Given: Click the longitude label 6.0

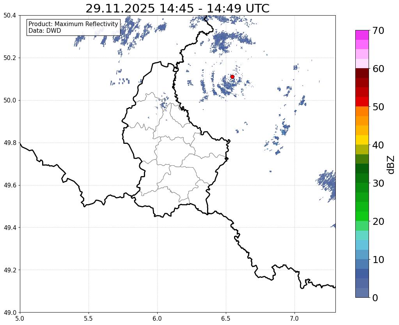Looking at the screenshot, I should [x=157, y=318].
